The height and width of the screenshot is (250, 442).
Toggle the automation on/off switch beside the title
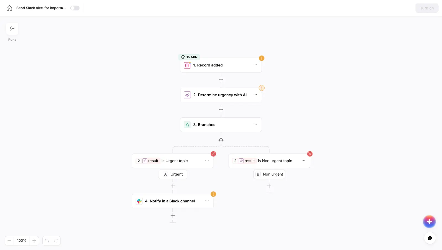(x=75, y=8)
